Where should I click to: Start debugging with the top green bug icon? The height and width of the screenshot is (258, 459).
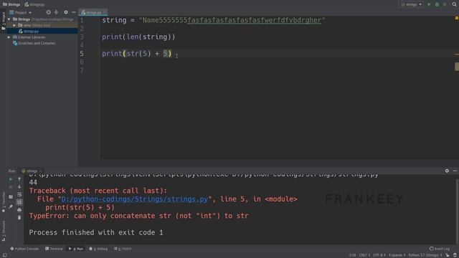point(437,4)
